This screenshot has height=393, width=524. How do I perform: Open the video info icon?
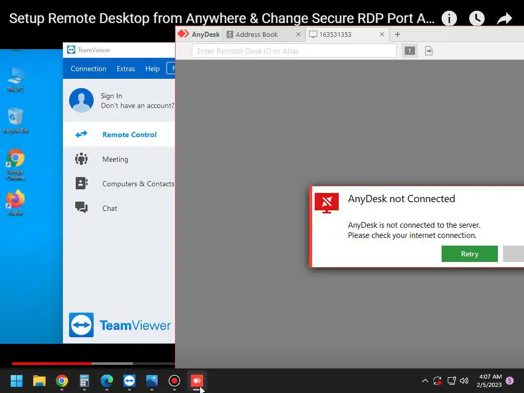[449, 18]
